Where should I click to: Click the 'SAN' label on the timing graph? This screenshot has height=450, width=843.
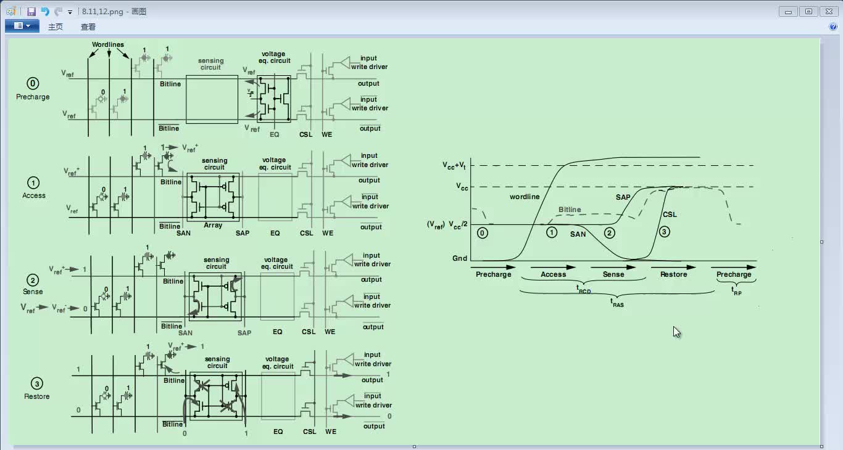pos(578,234)
